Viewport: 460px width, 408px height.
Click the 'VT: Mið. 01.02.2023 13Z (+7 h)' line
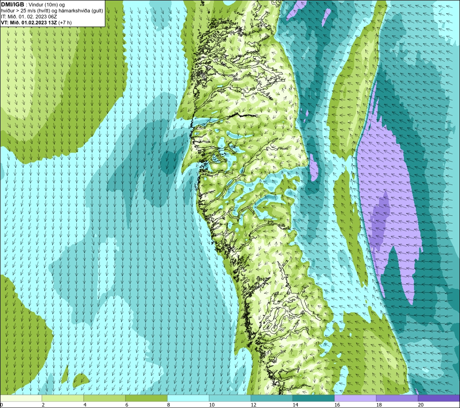[x=36, y=23]
